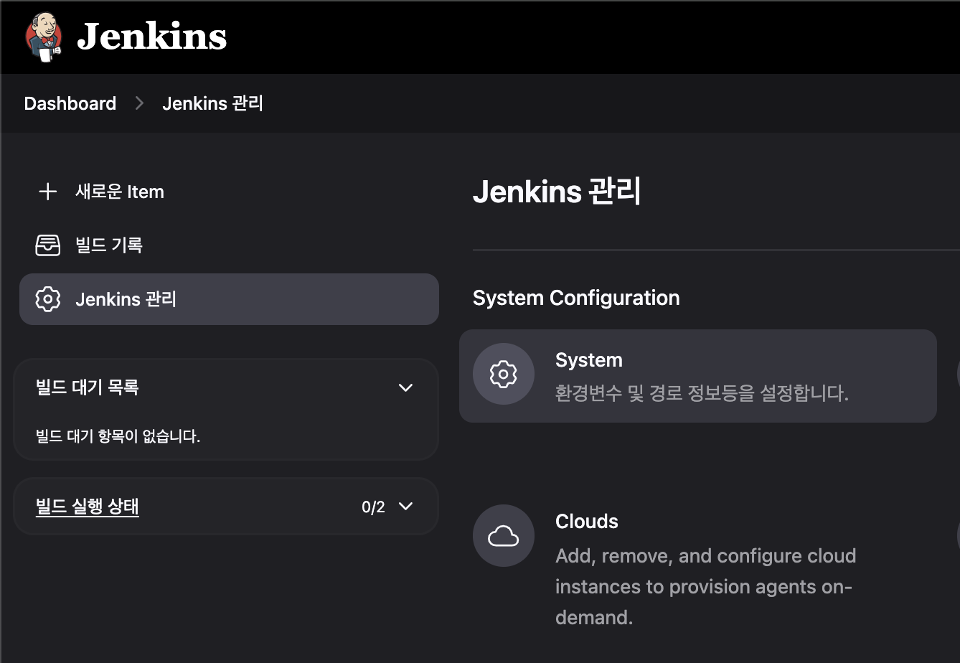Open the Jenkins 관리 breadcrumb

pos(212,103)
